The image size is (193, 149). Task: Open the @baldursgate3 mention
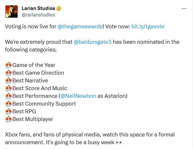[95, 42]
